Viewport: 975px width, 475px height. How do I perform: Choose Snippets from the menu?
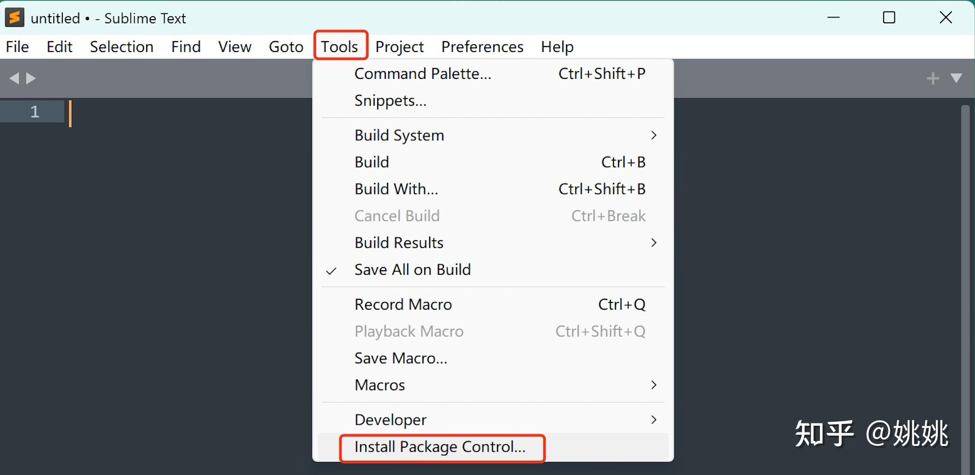click(390, 100)
